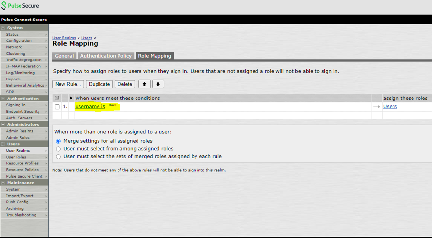The width and height of the screenshot is (432, 238).
Task: Expand the Troubleshooting submenu arrow
Action: tap(46, 215)
